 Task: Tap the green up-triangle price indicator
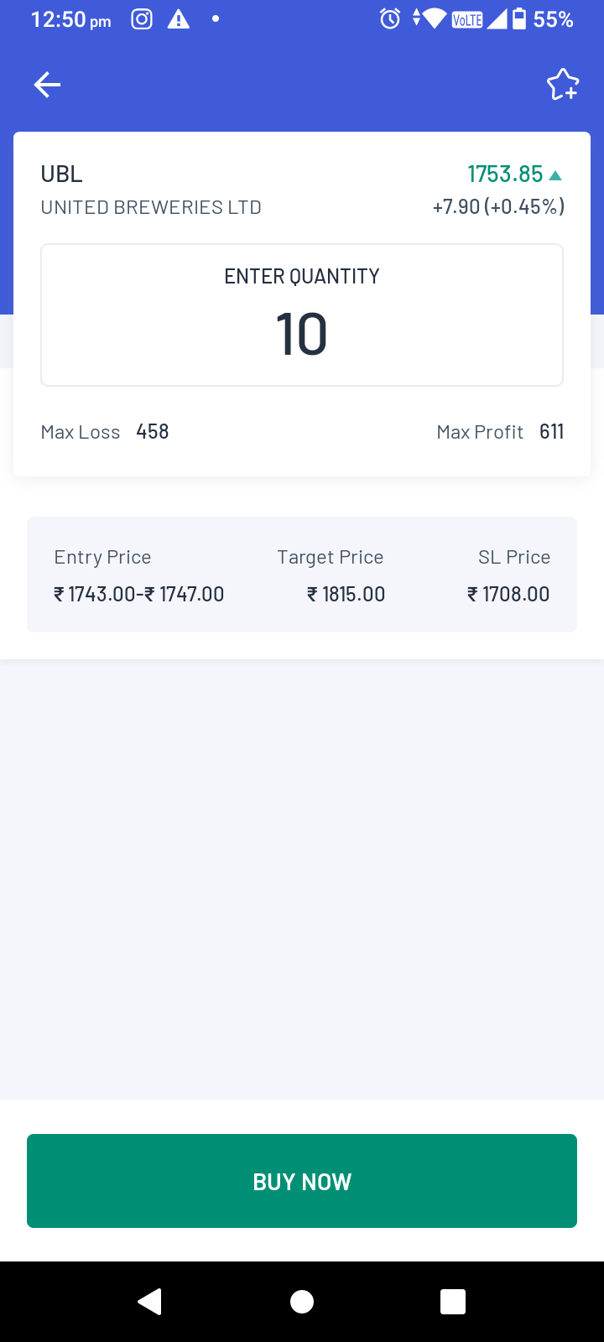point(555,175)
